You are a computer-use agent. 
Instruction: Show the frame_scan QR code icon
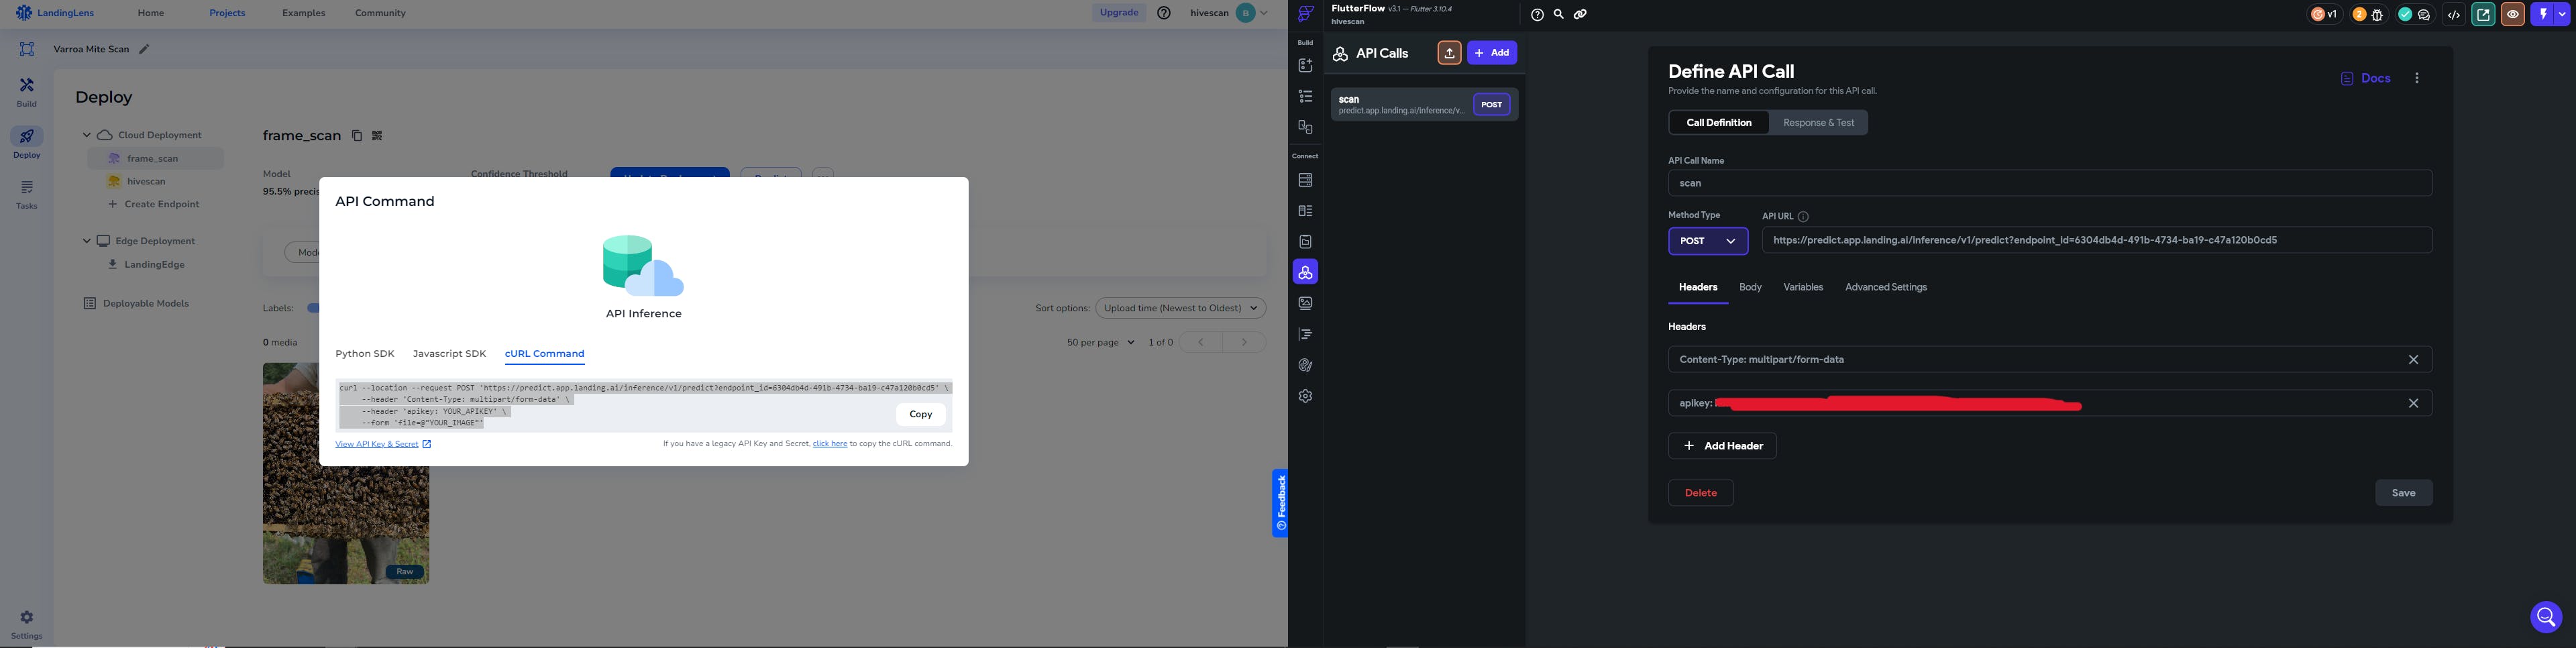click(377, 136)
